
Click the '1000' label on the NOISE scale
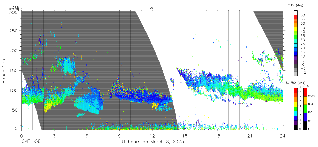[x=311, y=104]
